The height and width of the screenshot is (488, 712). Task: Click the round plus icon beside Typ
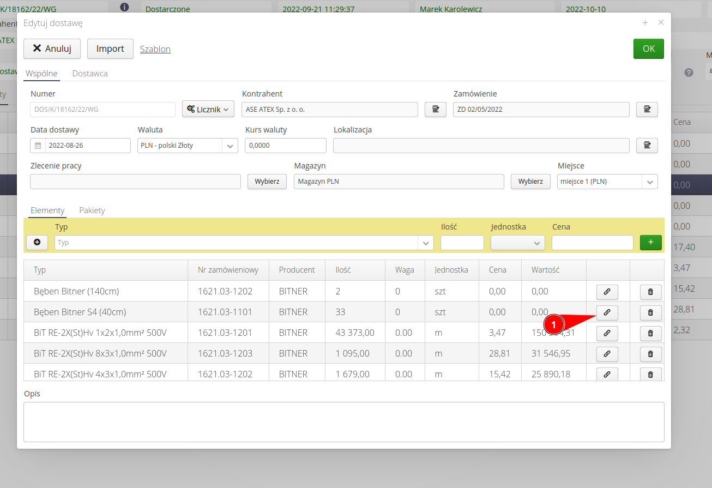[x=37, y=243]
